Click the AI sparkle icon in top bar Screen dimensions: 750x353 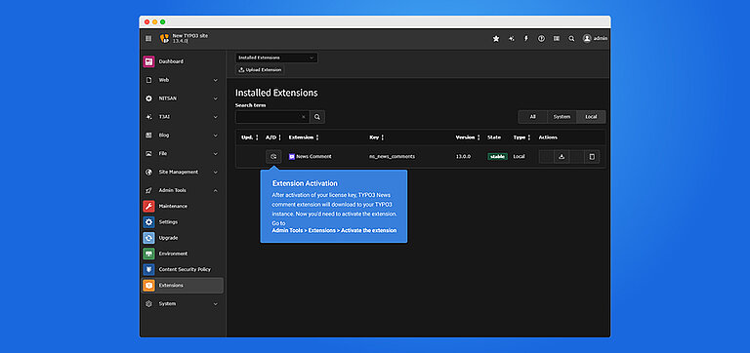pos(512,39)
